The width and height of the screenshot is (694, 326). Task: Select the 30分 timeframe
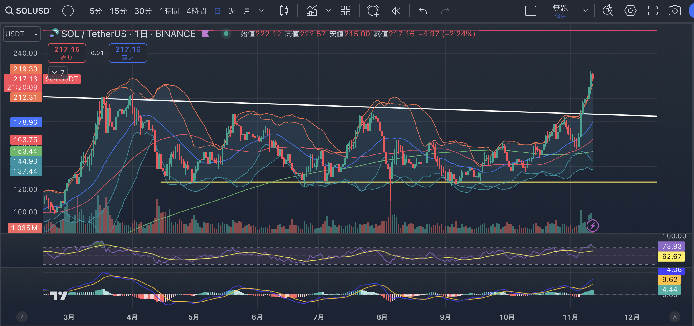pyautogui.click(x=143, y=11)
